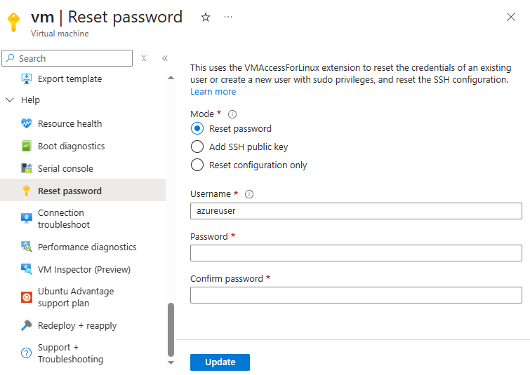Collapse the Help section chevron
Image resolution: width=530 pixels, height=375 pixels.
(10, 100)
